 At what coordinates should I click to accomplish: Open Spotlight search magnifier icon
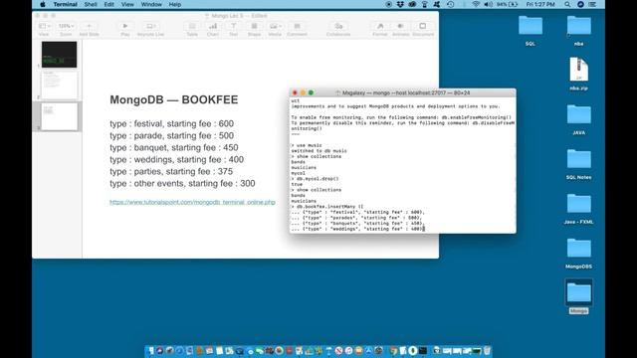567,4
